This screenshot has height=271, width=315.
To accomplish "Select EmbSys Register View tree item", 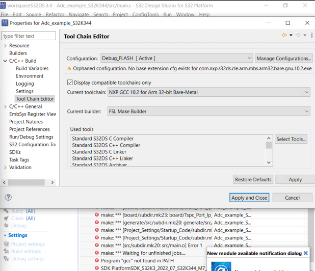I will (33, 114).
